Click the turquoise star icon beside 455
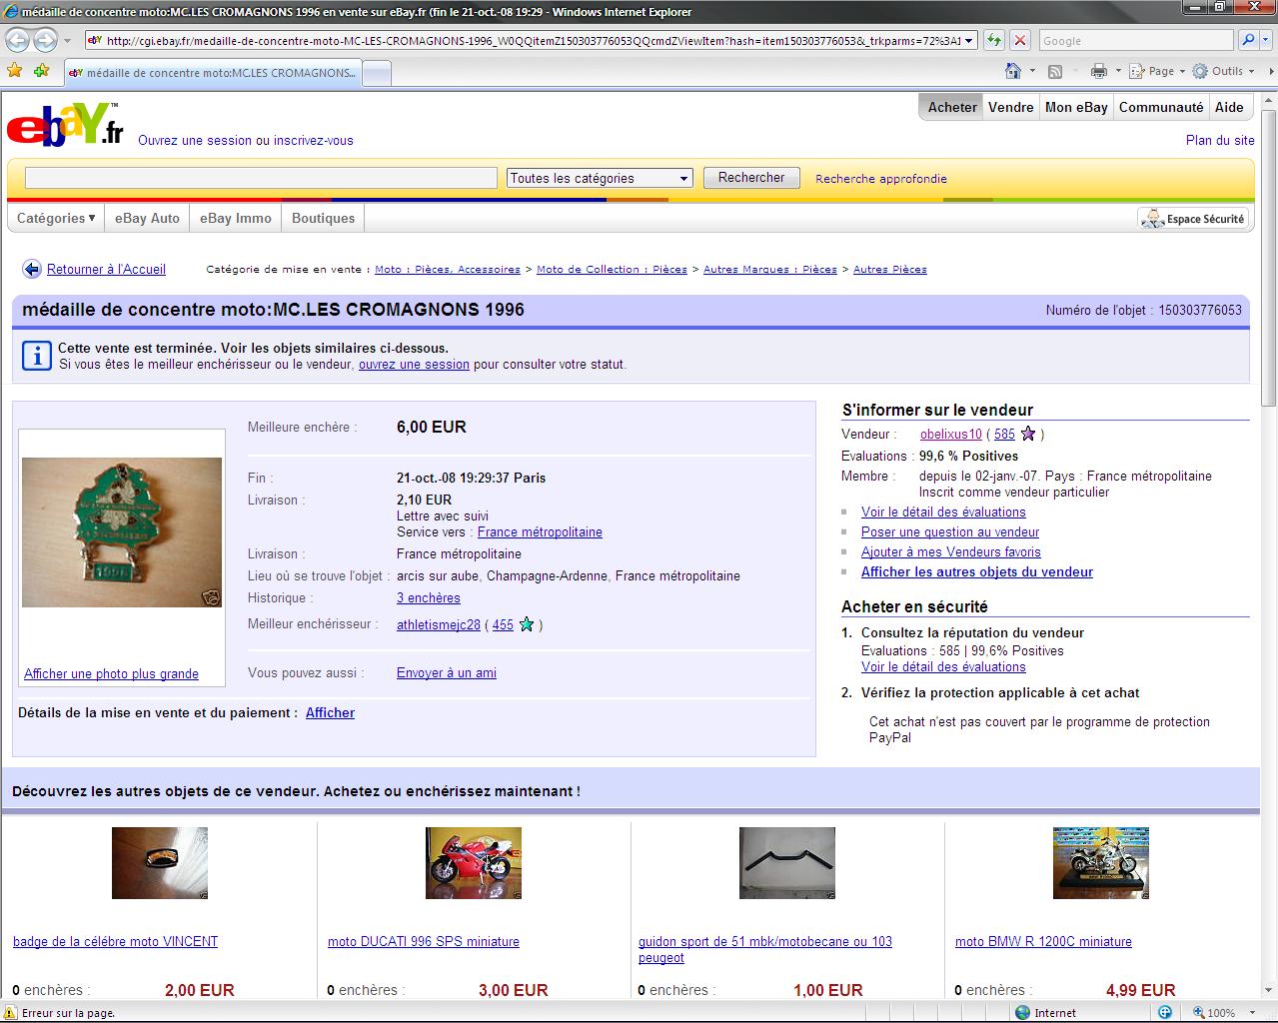This screenshot has width=1278, height=1023. click(527, 624)
